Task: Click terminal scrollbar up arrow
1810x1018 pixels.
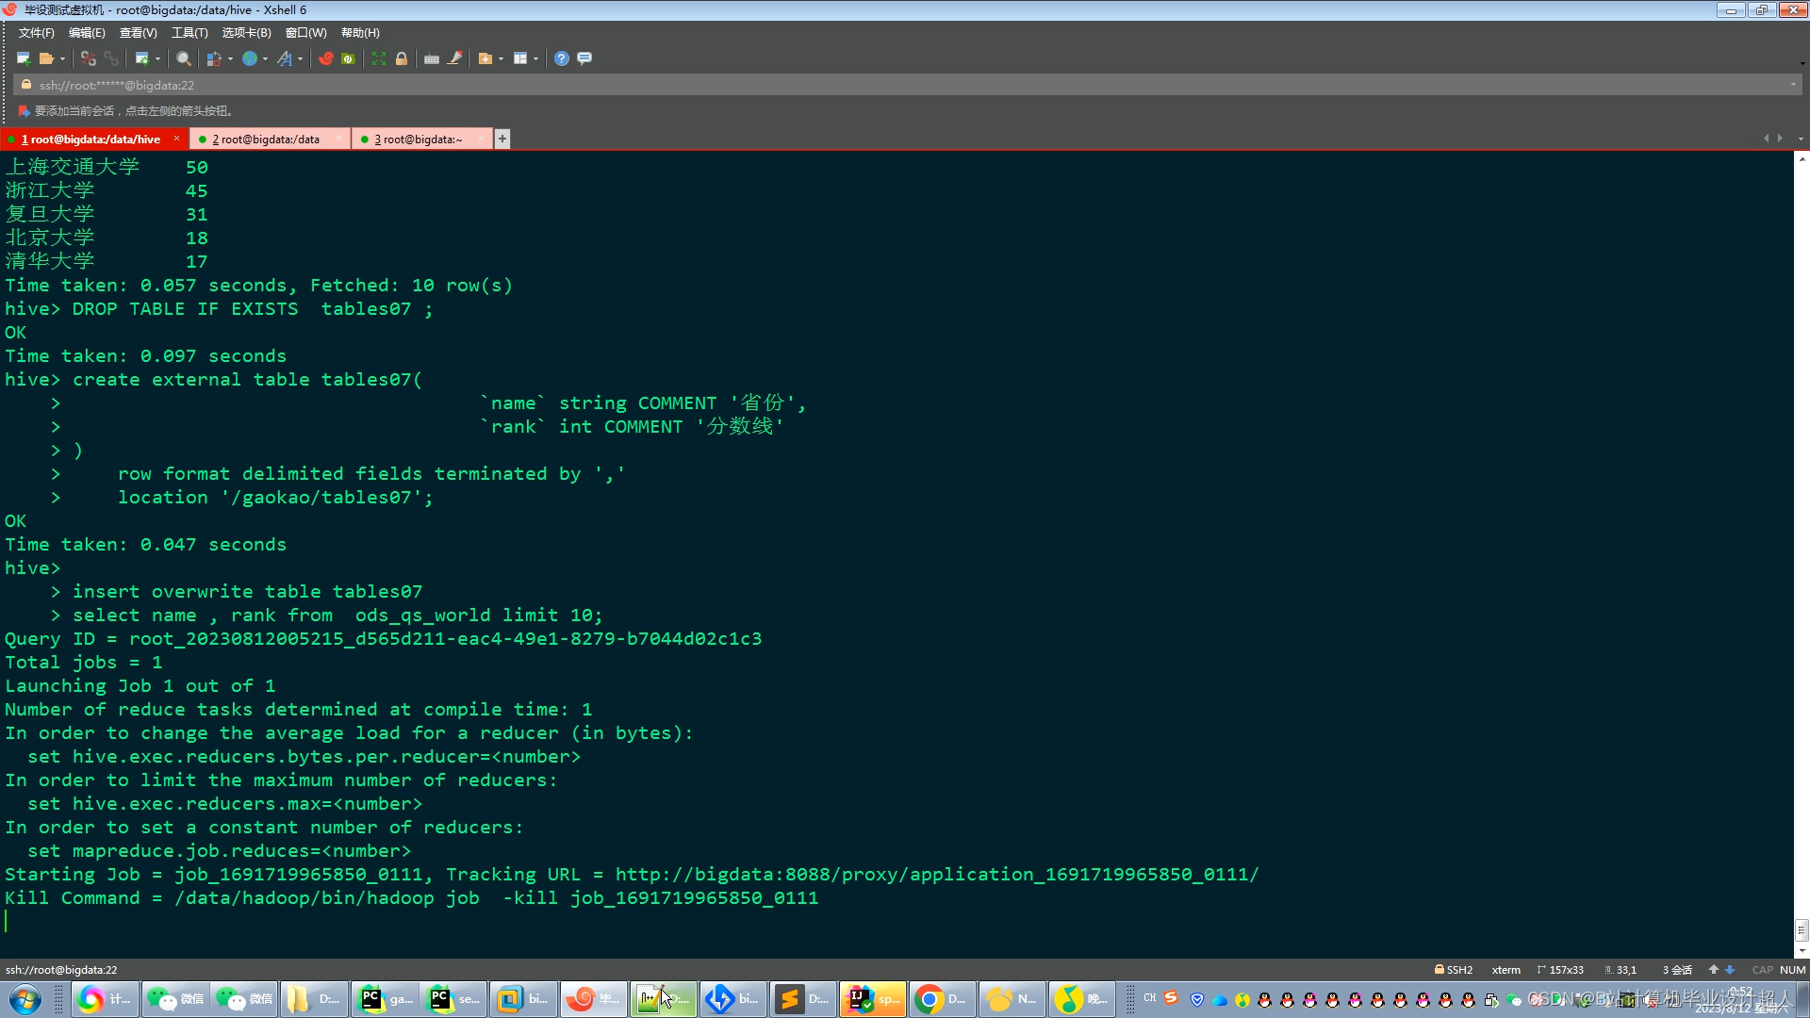Action: point(1802,158)
